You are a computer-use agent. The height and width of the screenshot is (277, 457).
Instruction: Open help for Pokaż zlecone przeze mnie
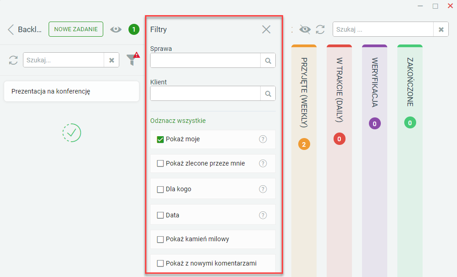[x=263, y=163]
